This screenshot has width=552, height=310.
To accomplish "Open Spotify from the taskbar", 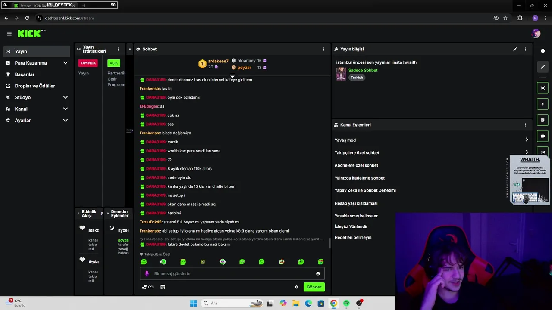I will click(x=346, y=303).
